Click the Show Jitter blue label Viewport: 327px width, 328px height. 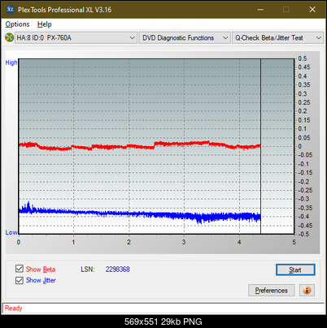pos(41,280)
